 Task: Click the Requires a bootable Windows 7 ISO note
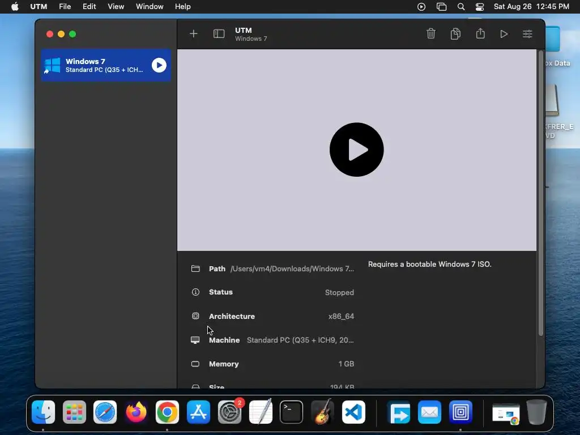click(429, 264)
